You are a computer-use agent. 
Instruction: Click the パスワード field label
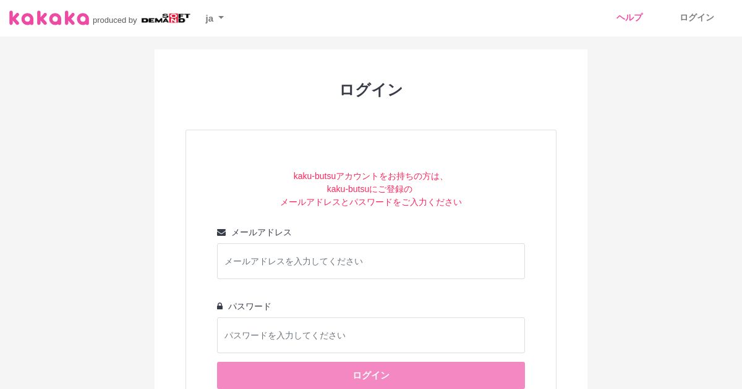coord(250,306)
